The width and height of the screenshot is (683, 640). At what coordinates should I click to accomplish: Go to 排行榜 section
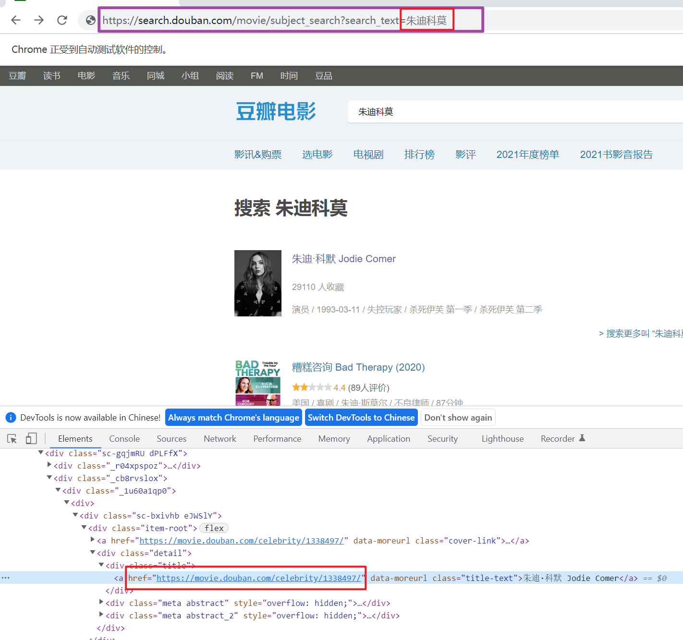click(x=419, y=155)
